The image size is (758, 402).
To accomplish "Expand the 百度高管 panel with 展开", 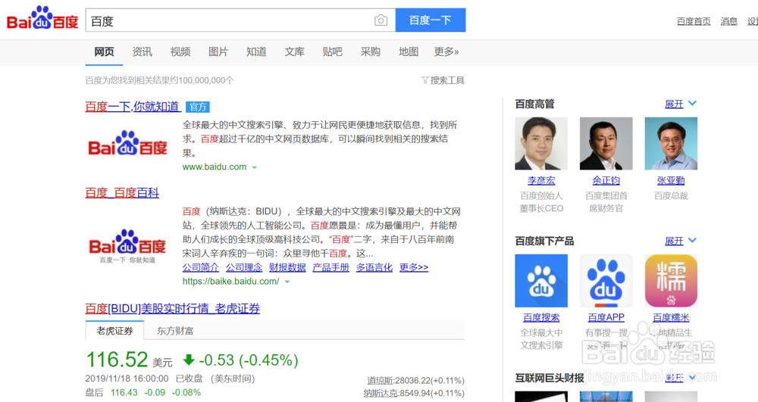I will [674, 104].
